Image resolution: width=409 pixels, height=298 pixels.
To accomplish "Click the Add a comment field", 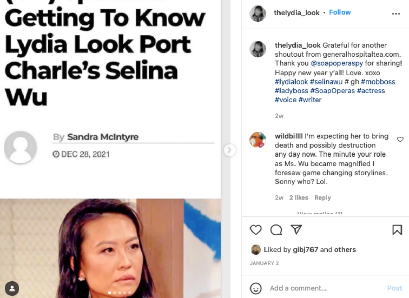I will pyautogui.click(x=324, y=288).
